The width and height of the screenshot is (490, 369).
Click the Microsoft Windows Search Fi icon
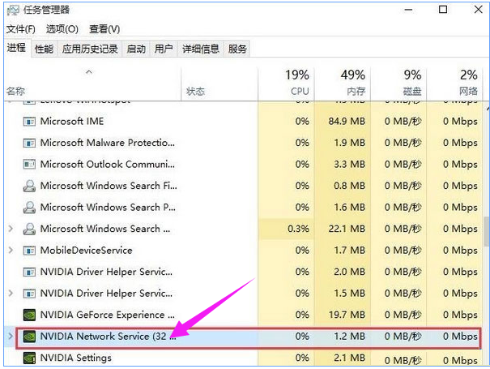point(29,186)
